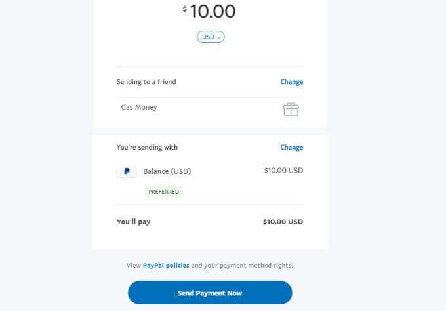Image resolution: width=446 pixels, height=311 pixels.
Task: Open the USD currency dropdown
Action: (211, 37)
